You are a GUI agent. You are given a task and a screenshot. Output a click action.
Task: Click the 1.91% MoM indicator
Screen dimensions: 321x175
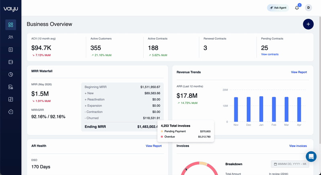[41, 101]
